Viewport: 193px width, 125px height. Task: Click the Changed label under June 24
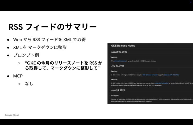115,95
